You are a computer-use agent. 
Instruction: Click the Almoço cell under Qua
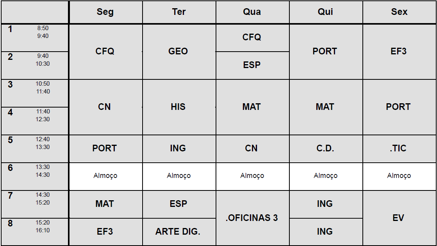[252, 176]
